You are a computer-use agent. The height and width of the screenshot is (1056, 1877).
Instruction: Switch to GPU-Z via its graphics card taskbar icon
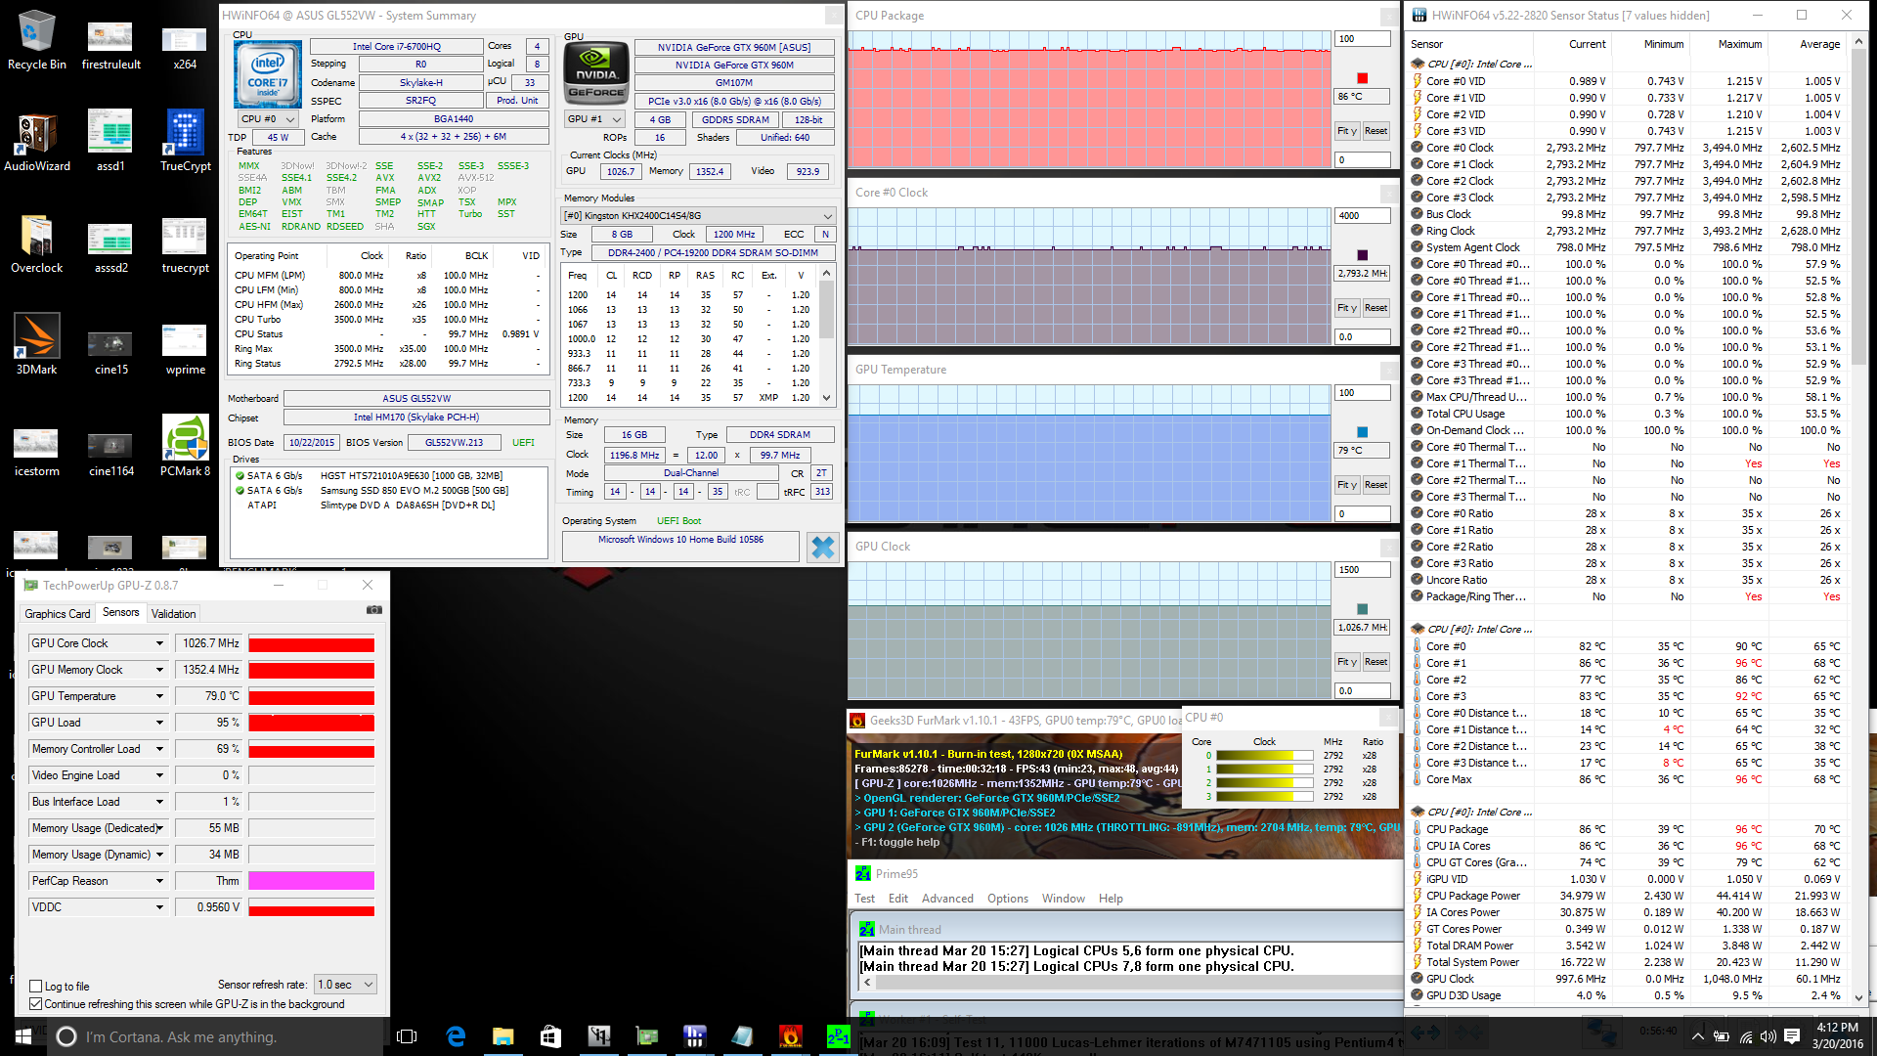646,1036
